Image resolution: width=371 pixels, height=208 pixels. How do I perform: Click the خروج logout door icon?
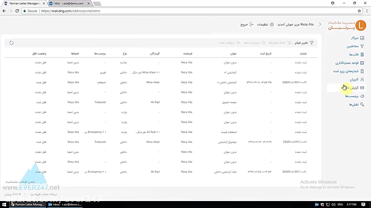point(251,25)
